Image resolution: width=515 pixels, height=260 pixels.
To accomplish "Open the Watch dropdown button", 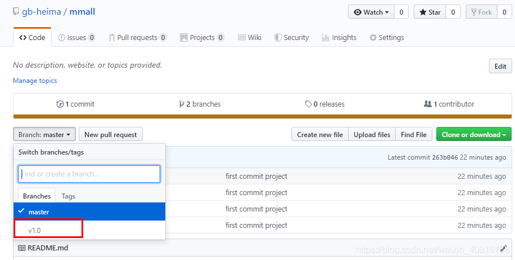I will click(371, 12).
